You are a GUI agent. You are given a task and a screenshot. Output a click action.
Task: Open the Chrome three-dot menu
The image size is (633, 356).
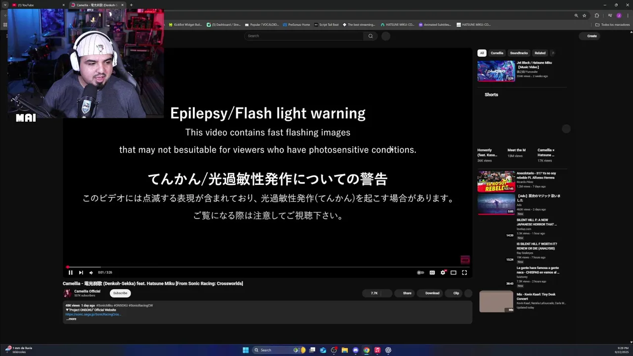627,15
